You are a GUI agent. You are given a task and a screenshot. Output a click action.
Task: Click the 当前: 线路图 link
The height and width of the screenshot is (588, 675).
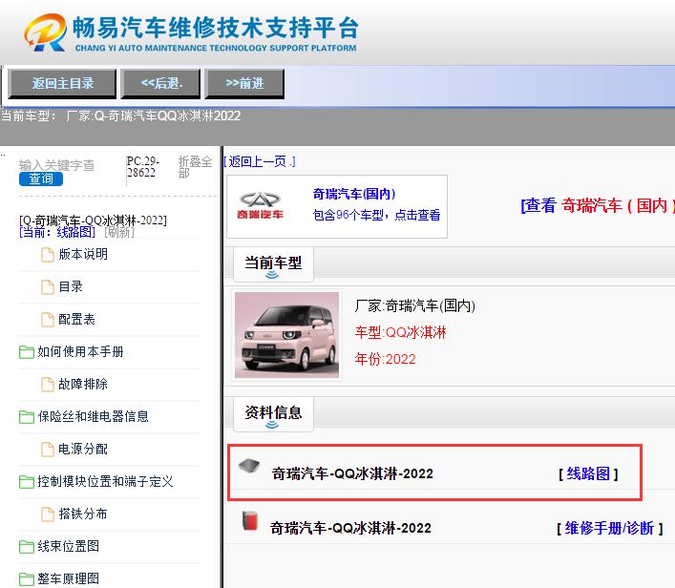click(57, 233)
